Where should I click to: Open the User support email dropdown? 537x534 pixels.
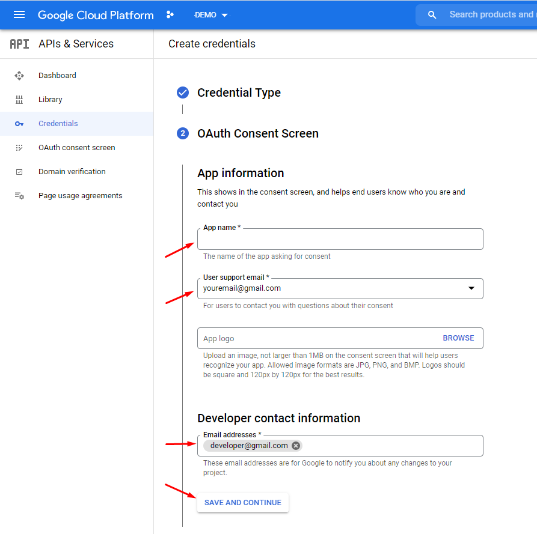[340, 288]
